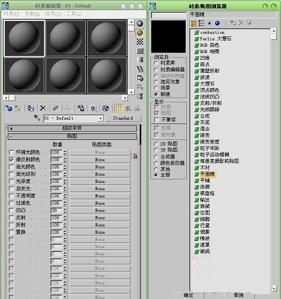Screen dimensions: 281x299
Task: Toggle the Backlight icon in Material Editor
Action: pyautogui.click(x=140, y=33)
